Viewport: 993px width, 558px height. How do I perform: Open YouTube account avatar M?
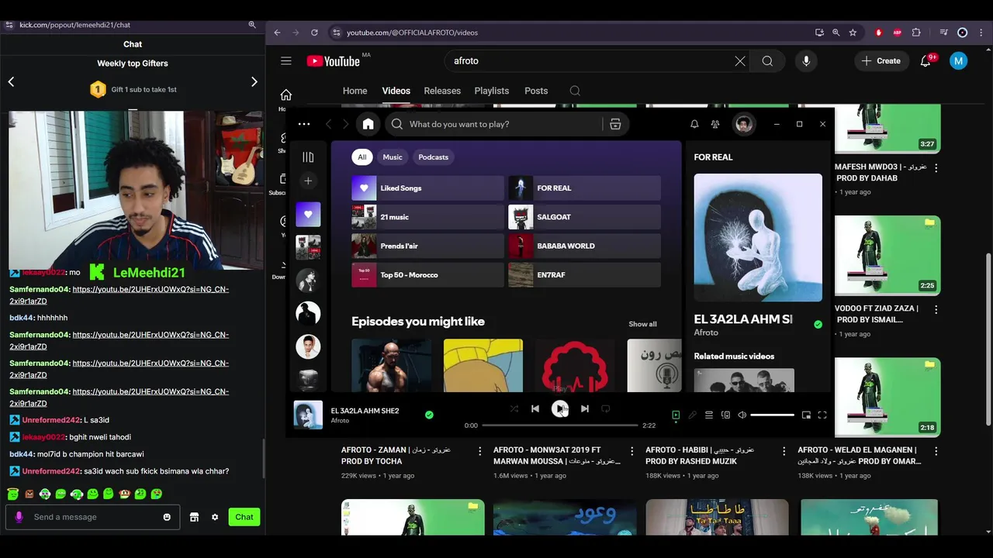tap(959, 61)
